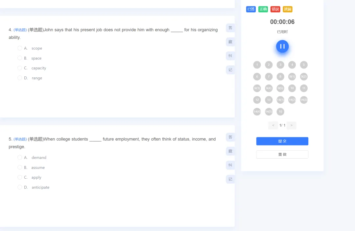Jump to question 1 bubble
This screenshot has width=355, height=231.
coord(257,65)
